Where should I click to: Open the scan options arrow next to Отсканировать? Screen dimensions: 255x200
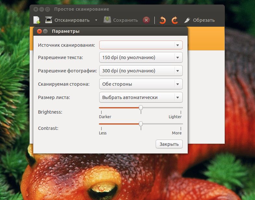tap(96, 20)
